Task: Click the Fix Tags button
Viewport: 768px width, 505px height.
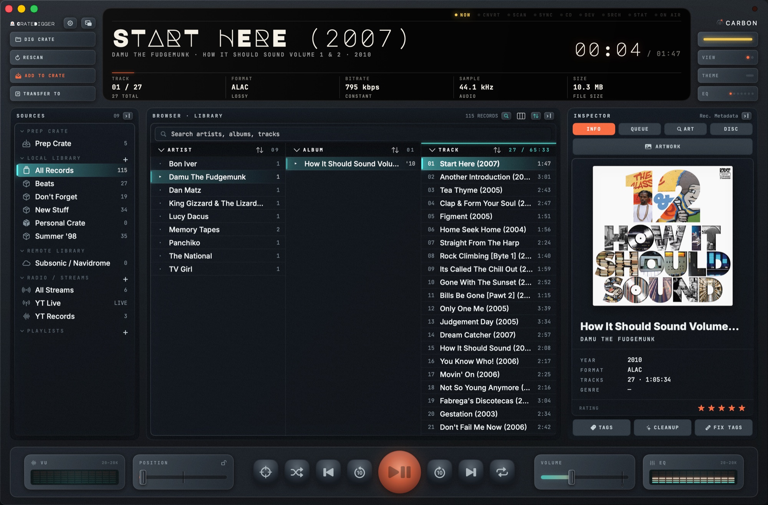Action: pyautogui.click(x=723, y=427)
